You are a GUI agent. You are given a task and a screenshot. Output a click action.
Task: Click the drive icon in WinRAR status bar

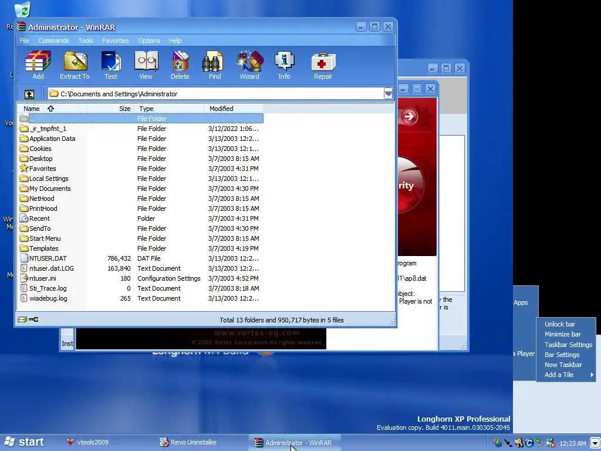tap(22, 319)
